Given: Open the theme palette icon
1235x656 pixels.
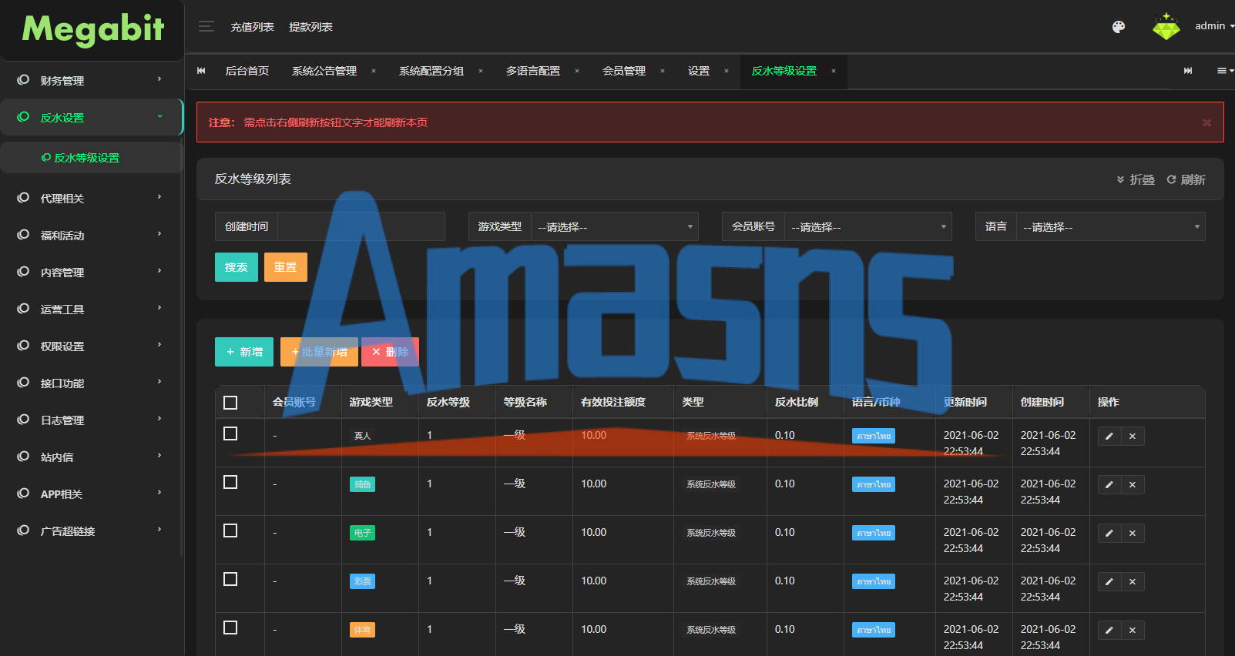Looking at the screenshot, I should pyautogui.click(x=1119, y=27).
